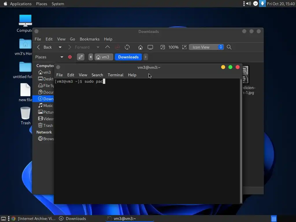Select the jpg image thumbnail in Downloads
The width and height of the screenshot is (296, 222).
coord(245,75)
